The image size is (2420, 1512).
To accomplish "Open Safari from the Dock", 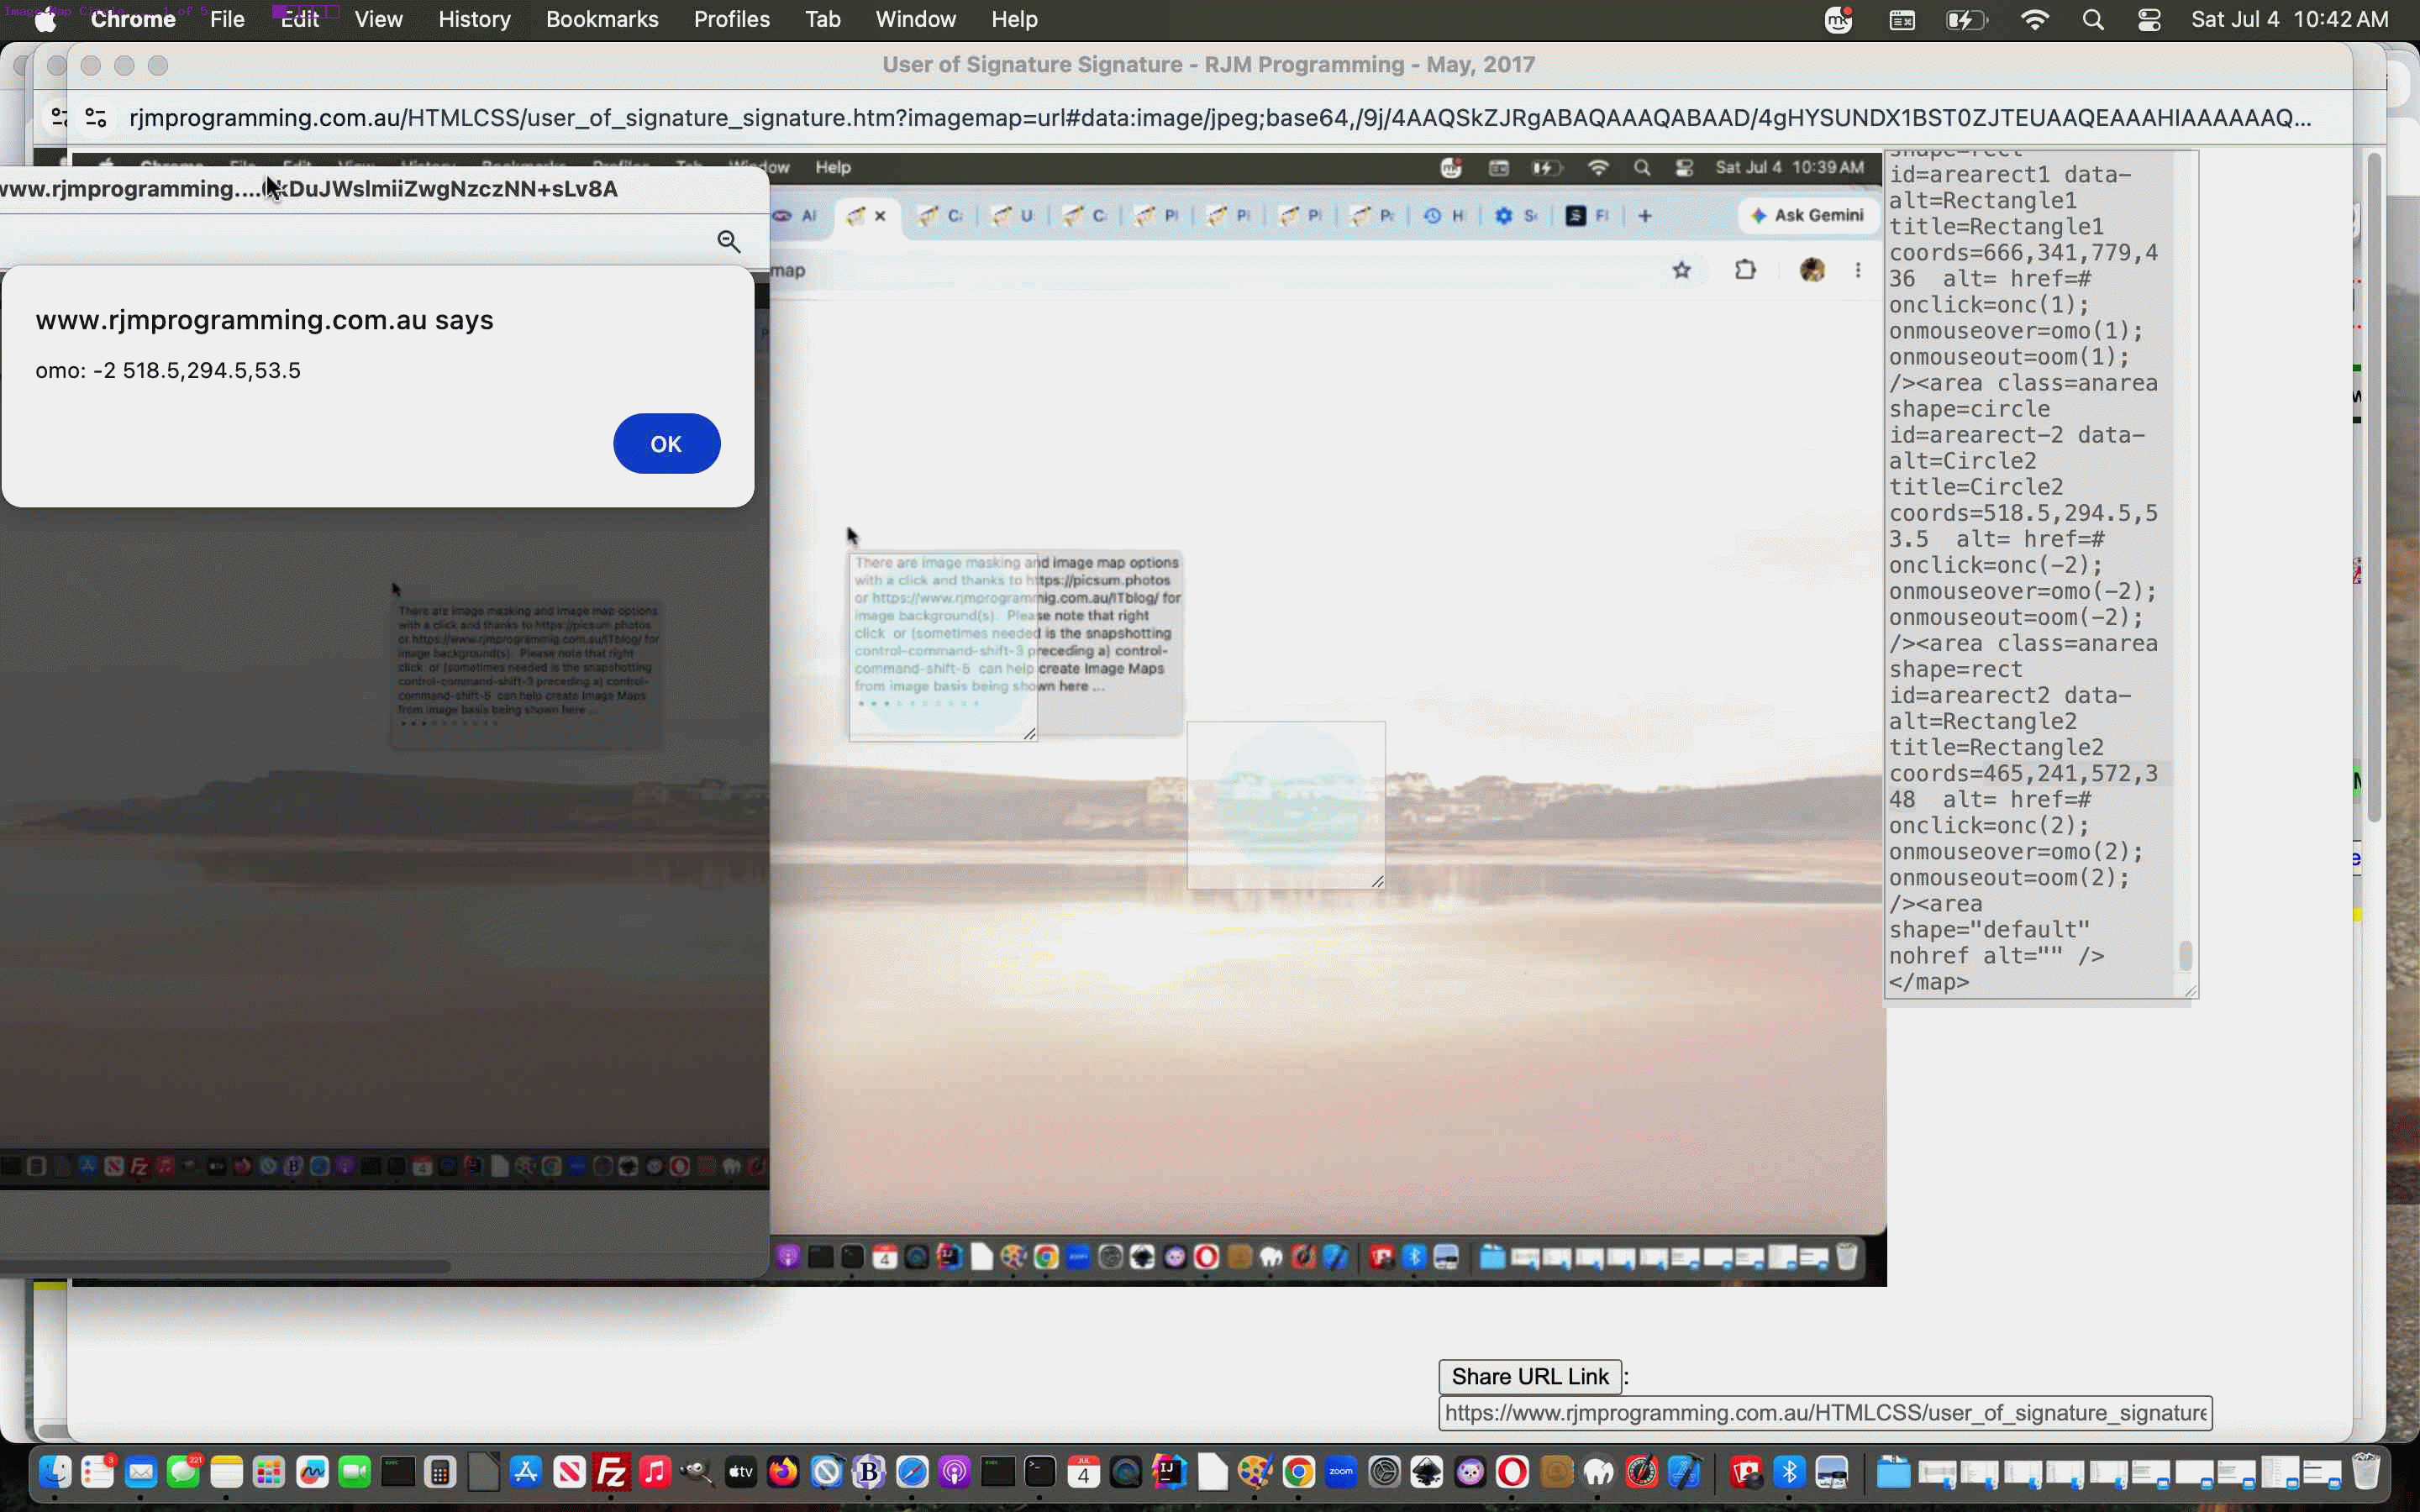I will 911,1472.
